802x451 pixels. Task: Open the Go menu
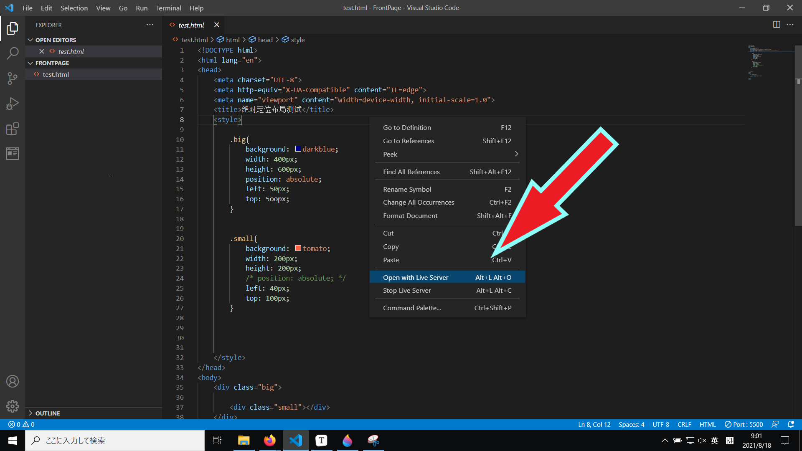(x=123, y=8)
